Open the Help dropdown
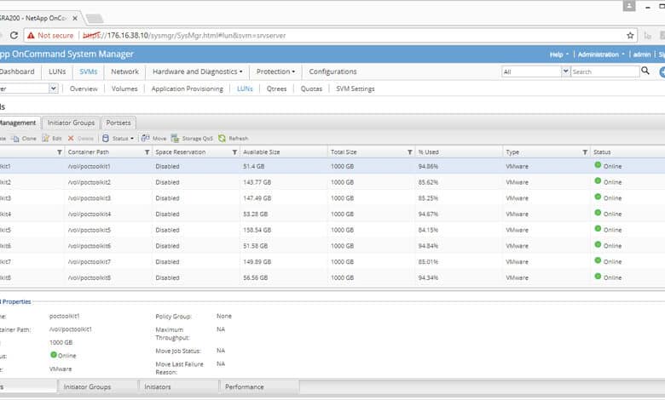This screenshot has width=665, height=400. (x=559, y=54)
